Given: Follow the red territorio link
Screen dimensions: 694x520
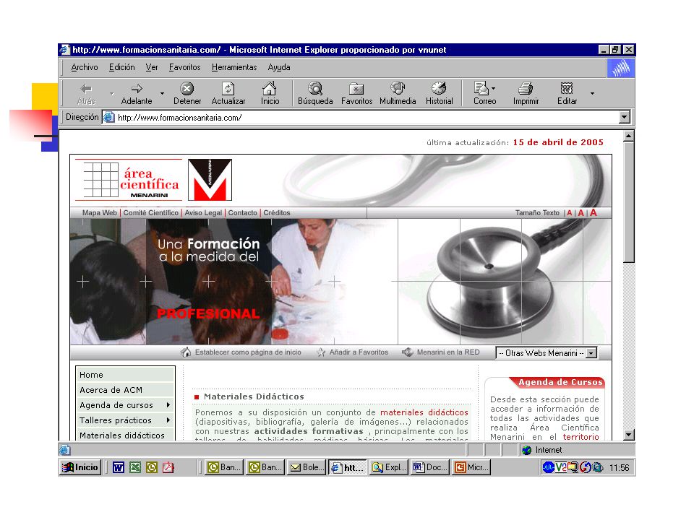Looking at the screenshot, I should (581, 437).
